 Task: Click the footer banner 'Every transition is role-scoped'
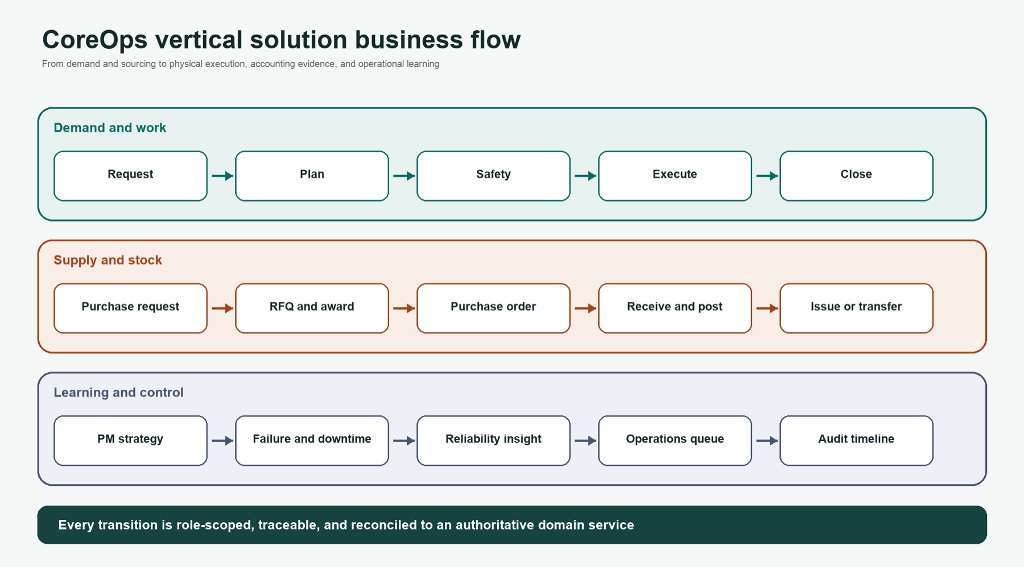pyautogui.click(x=512, y=525)
